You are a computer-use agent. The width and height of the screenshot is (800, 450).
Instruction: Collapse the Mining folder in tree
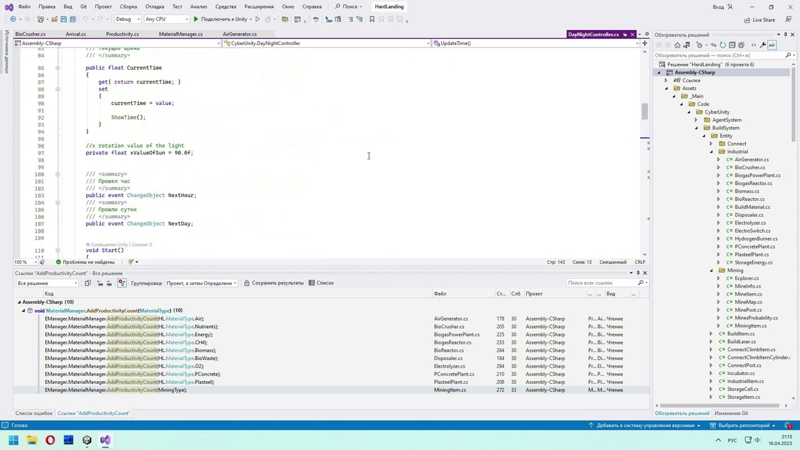pyautogui.click(x=711, y=271)
